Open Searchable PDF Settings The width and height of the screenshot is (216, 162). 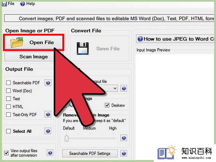(x=90, y=153)
